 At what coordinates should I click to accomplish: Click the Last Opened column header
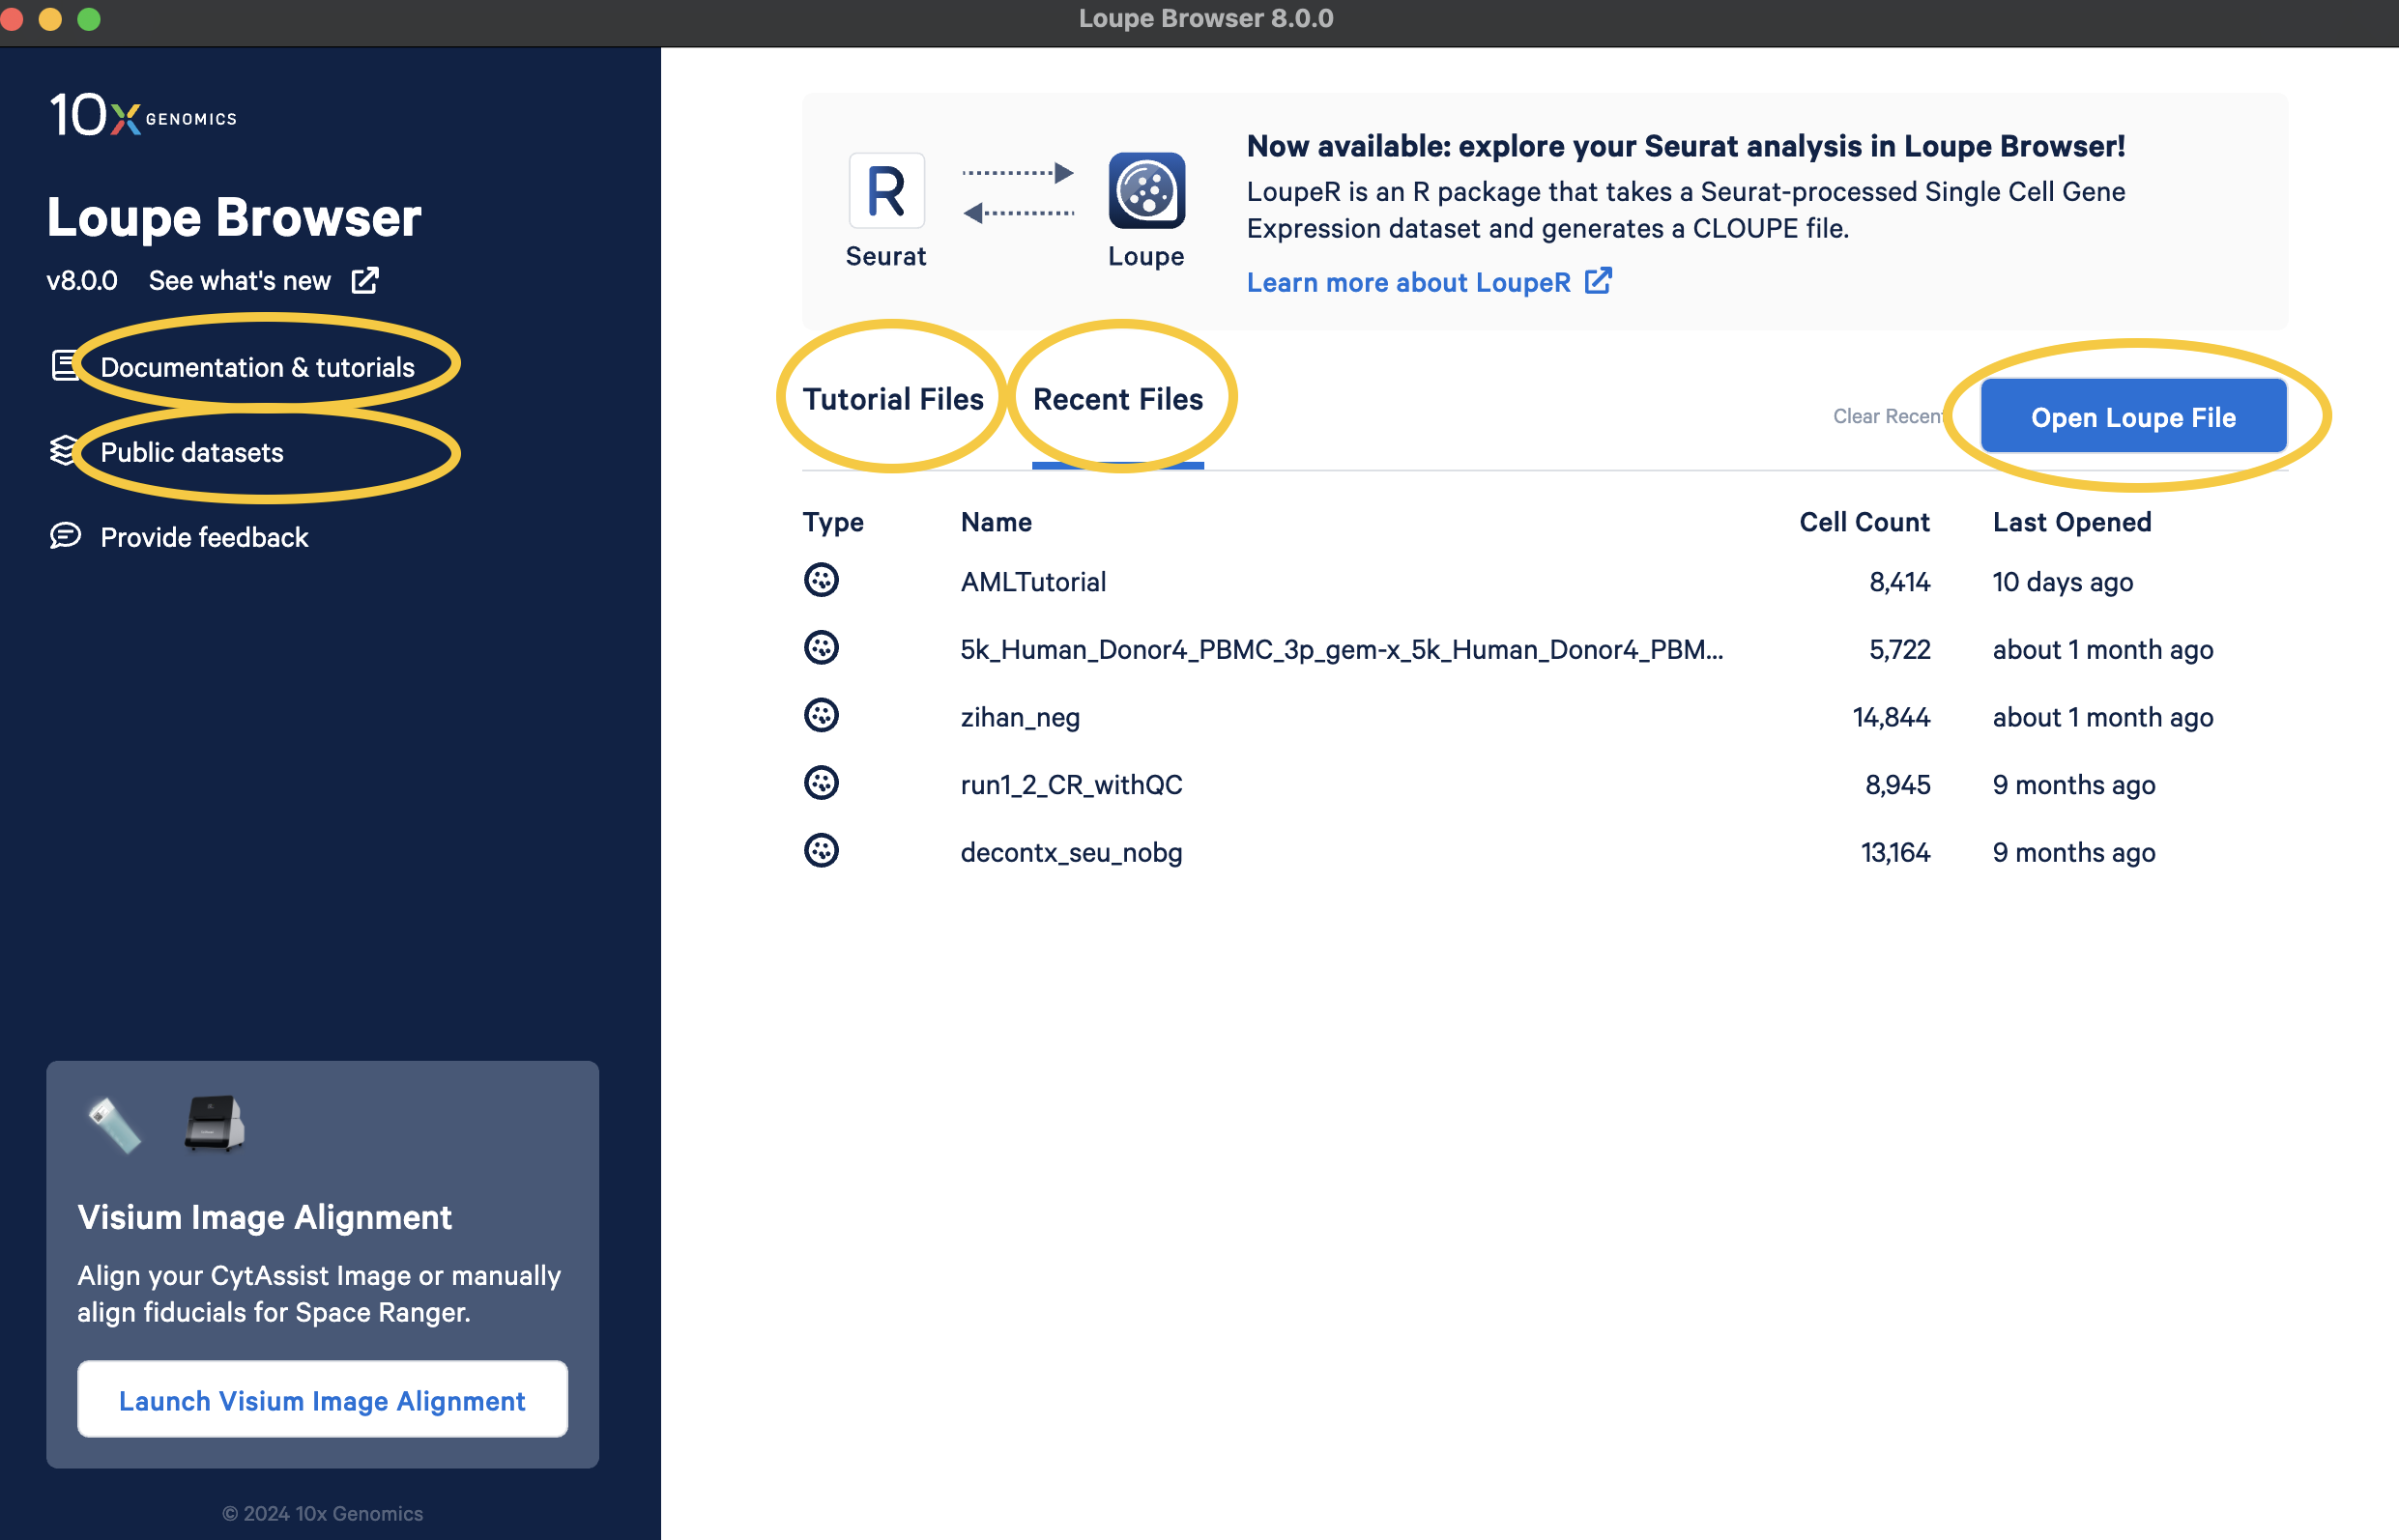2072,523
